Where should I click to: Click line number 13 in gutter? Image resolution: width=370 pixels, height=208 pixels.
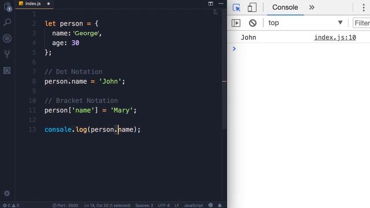coord(32,129)
